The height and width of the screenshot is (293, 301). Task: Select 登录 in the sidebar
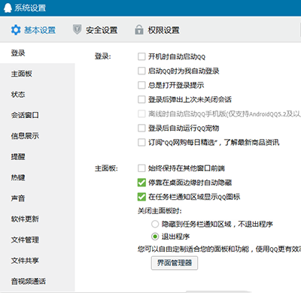pyautogui.click(x=38, y=53)
